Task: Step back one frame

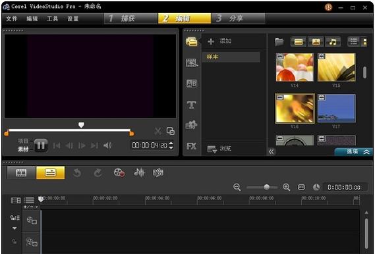Action: tap(69, 145)
